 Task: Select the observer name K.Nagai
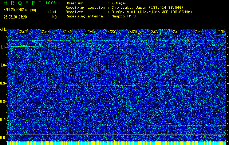coord(119,3)
